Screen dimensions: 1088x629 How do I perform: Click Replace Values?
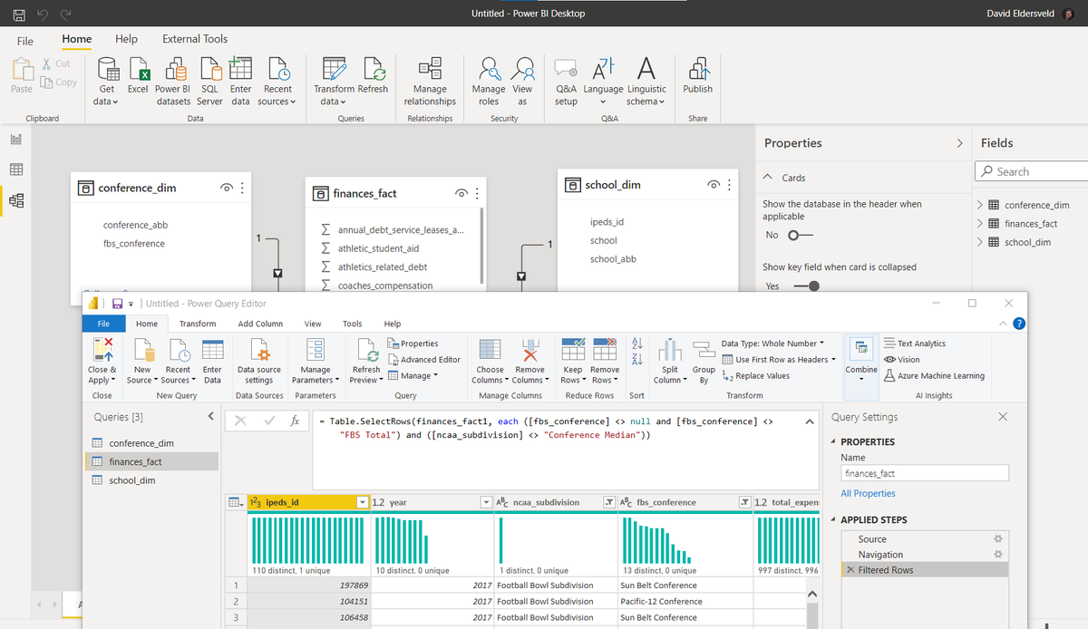point(756,376)
